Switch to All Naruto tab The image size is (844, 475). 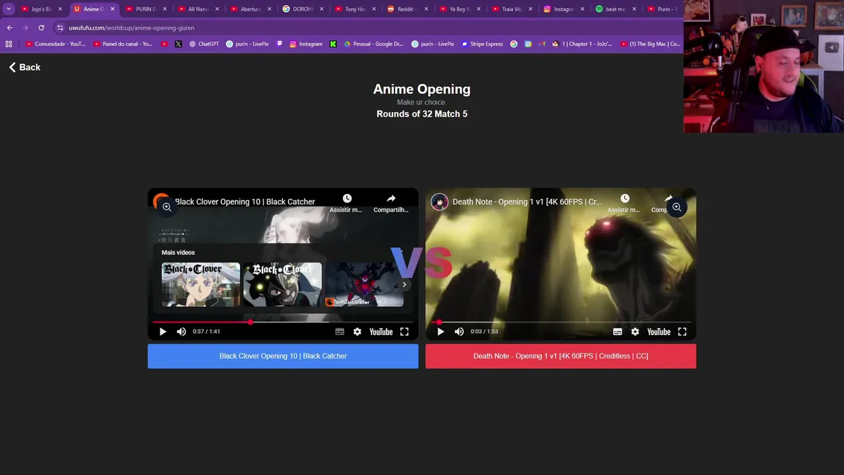198,9
